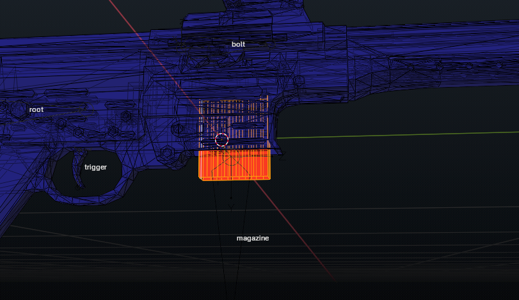The height and width of the screenshot is (300, 519).
Task: Select the "trigger" bone label
Action: (95, 168)
